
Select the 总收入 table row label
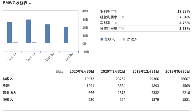pos(8,79)
